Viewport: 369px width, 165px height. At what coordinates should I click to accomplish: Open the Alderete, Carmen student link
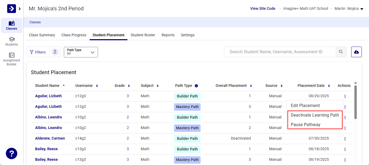[50, 138]
